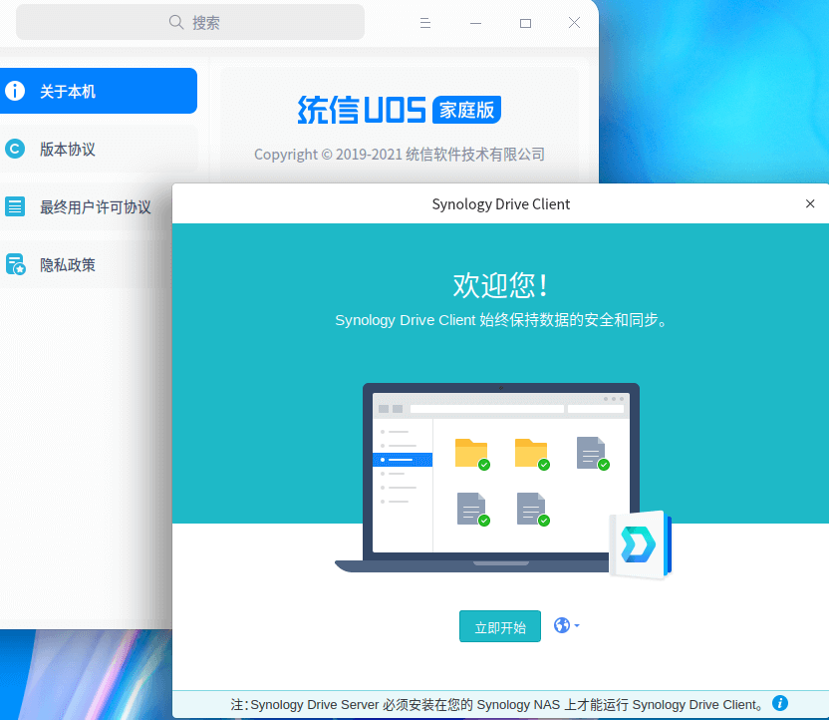Close the Synology Drive Client dialog
The width and height of the screenshot is (829, 720).
[809, 203]
